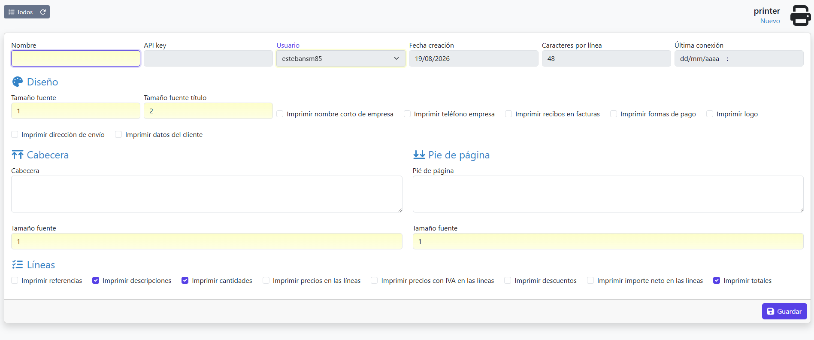Screen dimensions: 814x340
Task: Enable Imprimir precios en las líneas
Action: click(266, 280)
